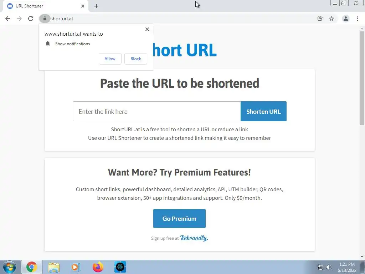Viewport: 365px width, 274px height.
Task: Click the browser back arrow
Action: pyautogui.click(x=8, y=19)
